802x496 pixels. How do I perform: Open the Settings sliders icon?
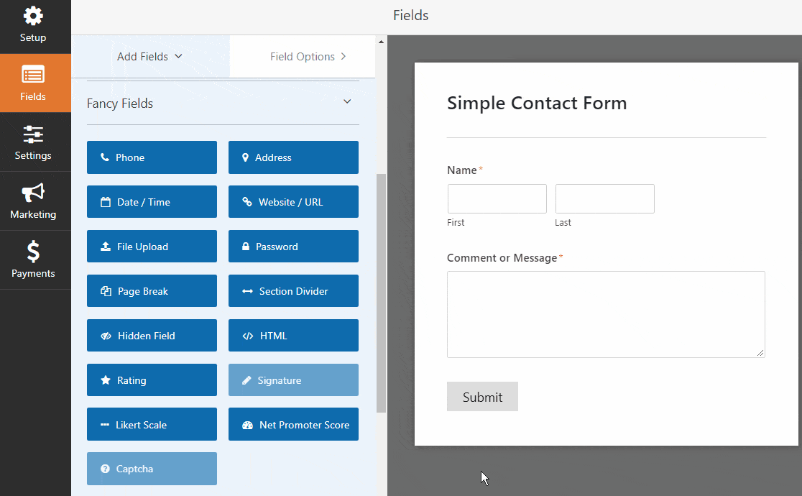[33, 134]
